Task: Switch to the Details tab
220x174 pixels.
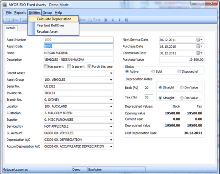Action: point(11,28)
